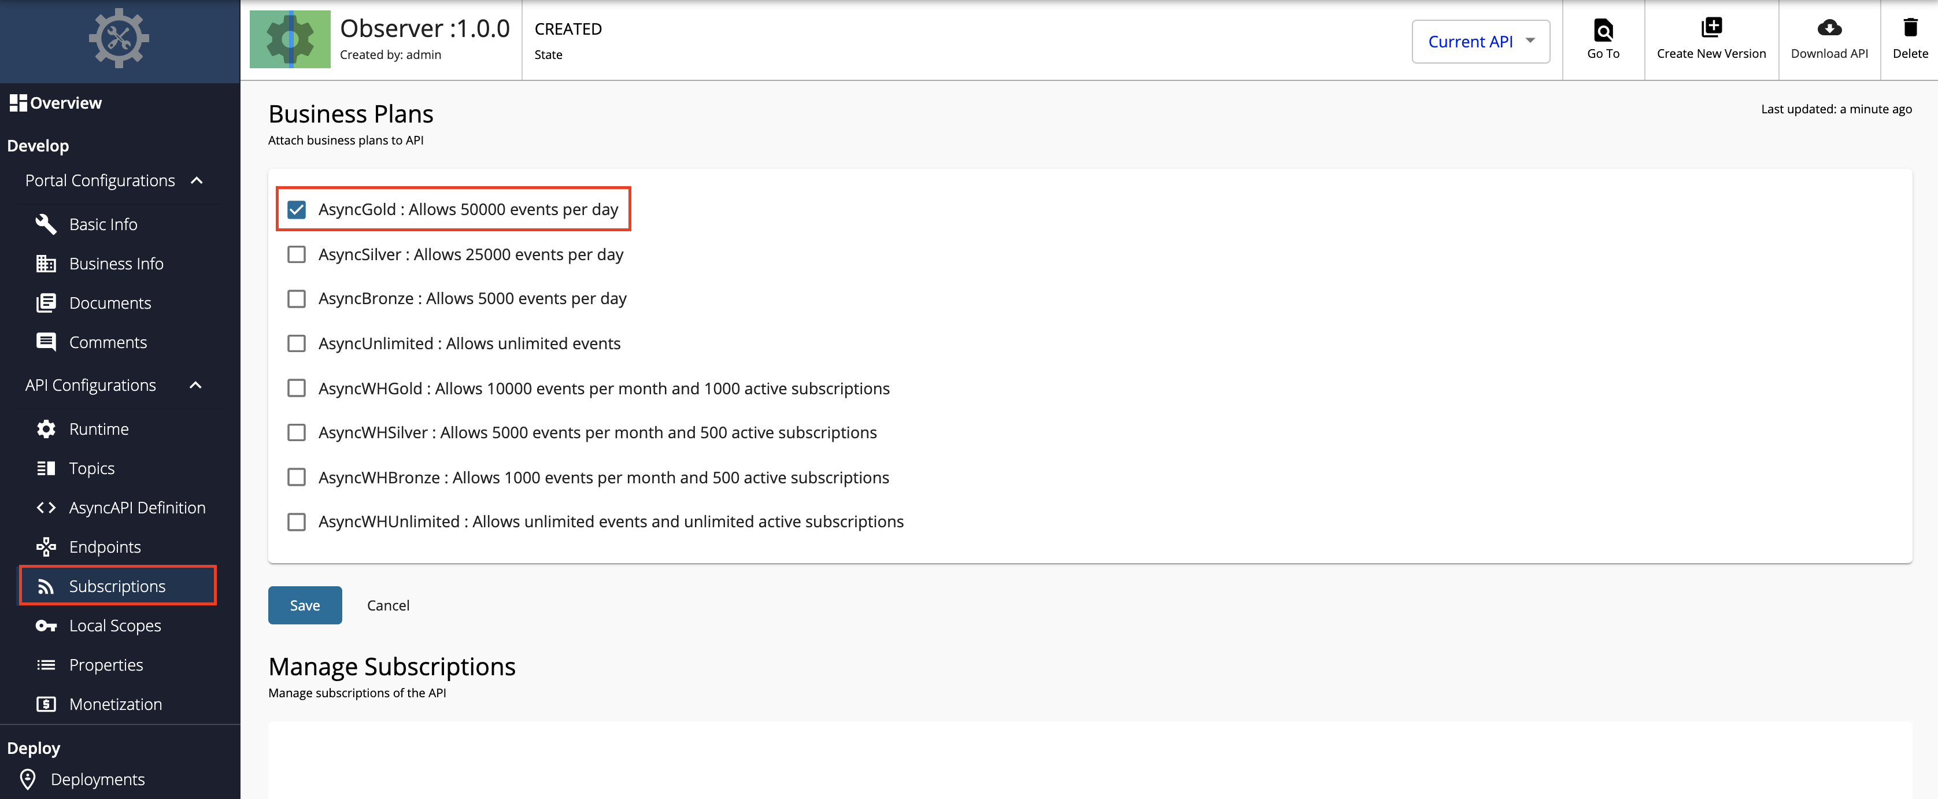Click the Delete label
This screenshot has width=1938, height=799.
[1910, 53]
